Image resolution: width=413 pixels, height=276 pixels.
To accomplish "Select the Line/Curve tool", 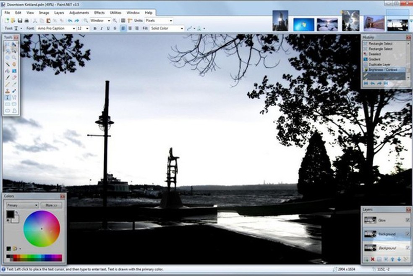I will coord(14,97).
